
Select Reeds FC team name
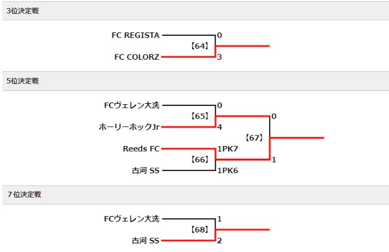tap(141, 149)
